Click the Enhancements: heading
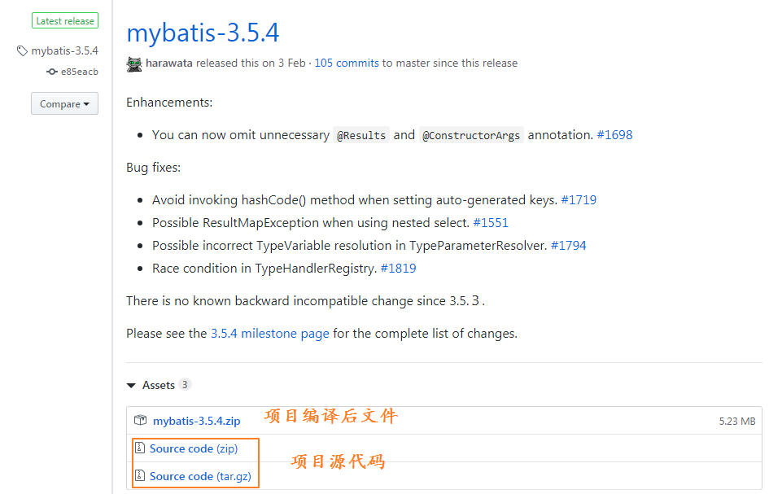The image size is (769, 494). tap(169, 103)
